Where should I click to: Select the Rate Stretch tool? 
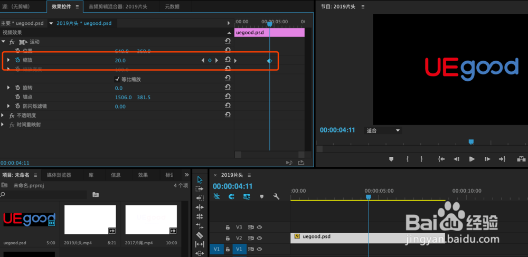(x=200, y=225)
